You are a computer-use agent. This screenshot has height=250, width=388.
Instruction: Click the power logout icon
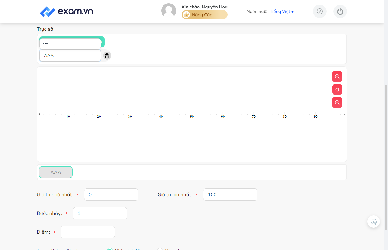tap(340, 11)
